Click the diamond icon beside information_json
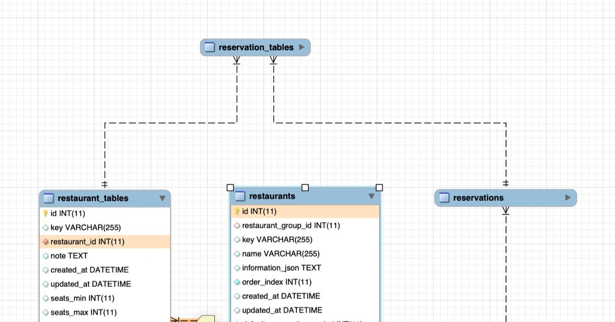 (x=237, y=268)
